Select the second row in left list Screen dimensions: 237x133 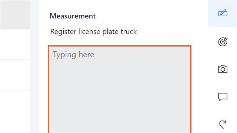(15, 44)
